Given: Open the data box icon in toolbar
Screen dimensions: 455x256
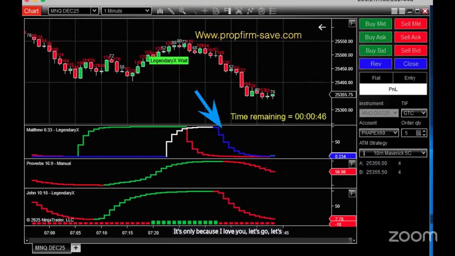Looking at the screenshot, I should (216, 11).
